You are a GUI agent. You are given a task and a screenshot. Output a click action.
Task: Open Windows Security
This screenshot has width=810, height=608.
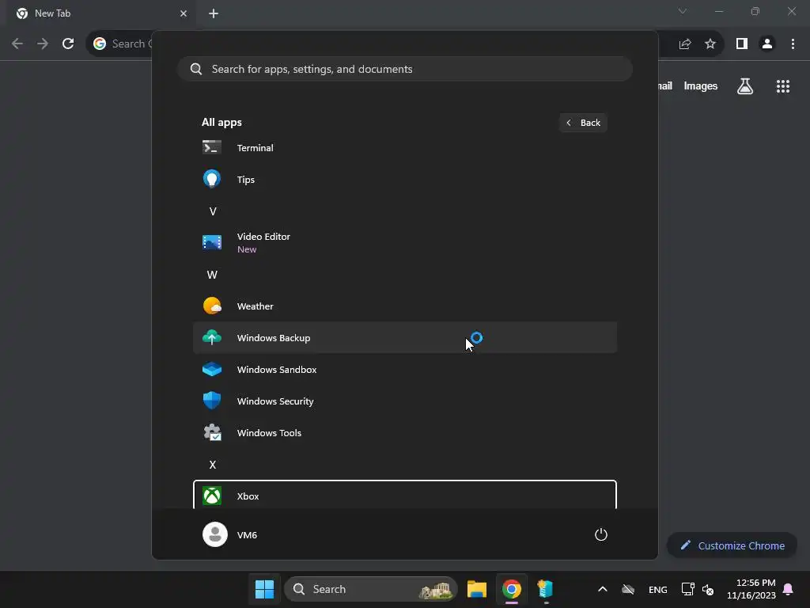tap(404, 401)
